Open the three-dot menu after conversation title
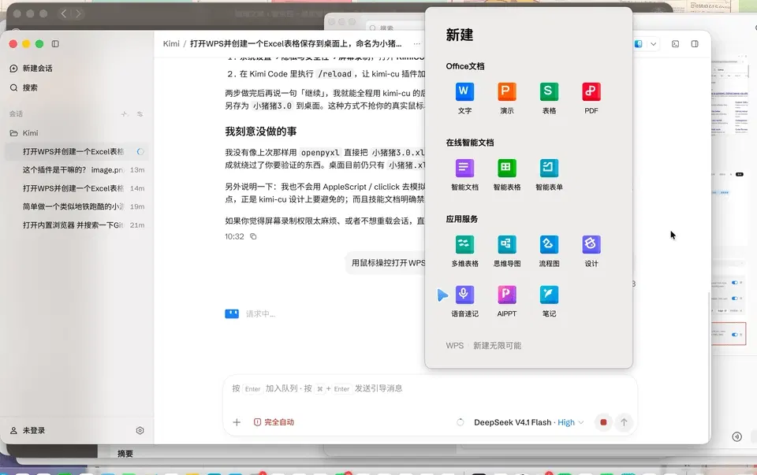The image size is (757, 475). pos(416,44)
